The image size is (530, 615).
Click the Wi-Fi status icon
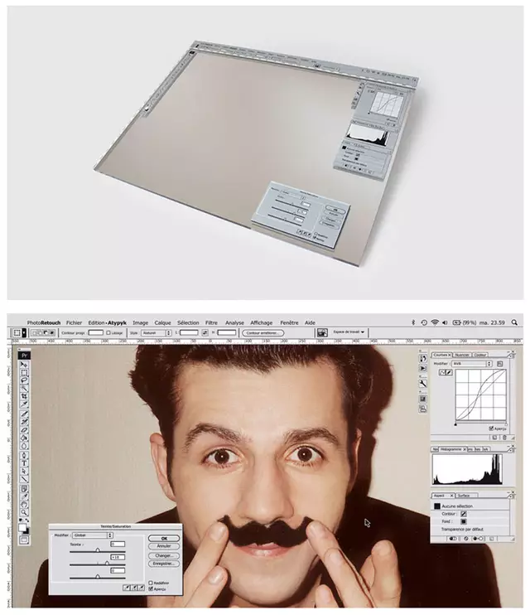434,322
